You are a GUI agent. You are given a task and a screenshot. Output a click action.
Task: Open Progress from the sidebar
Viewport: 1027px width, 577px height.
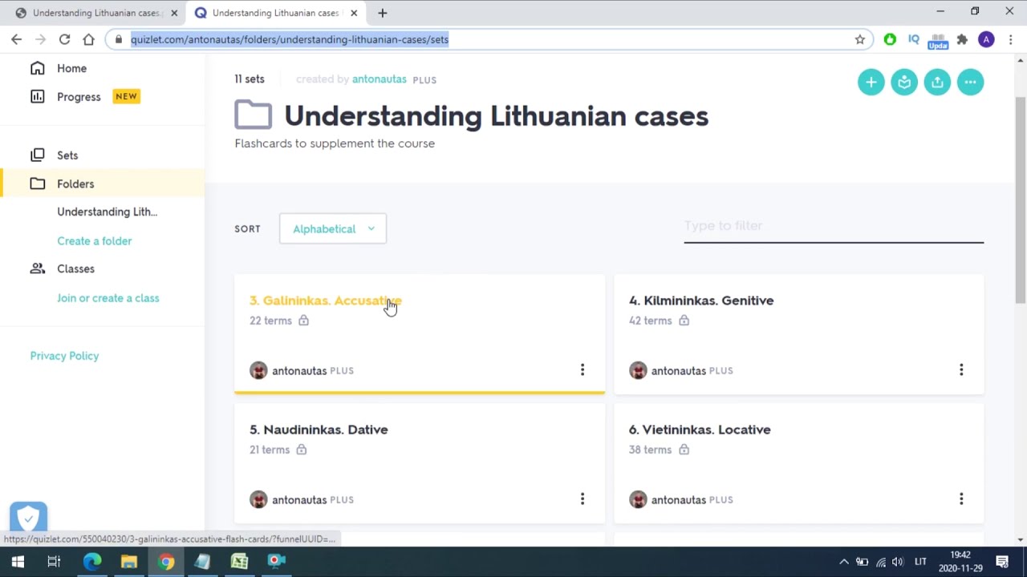point(79,96)
